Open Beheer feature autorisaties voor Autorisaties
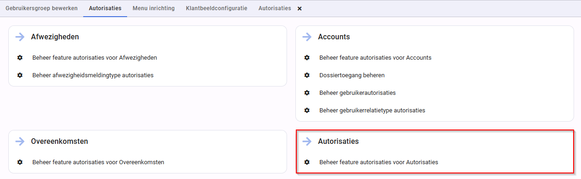581x179 pixels. (379, 162)
